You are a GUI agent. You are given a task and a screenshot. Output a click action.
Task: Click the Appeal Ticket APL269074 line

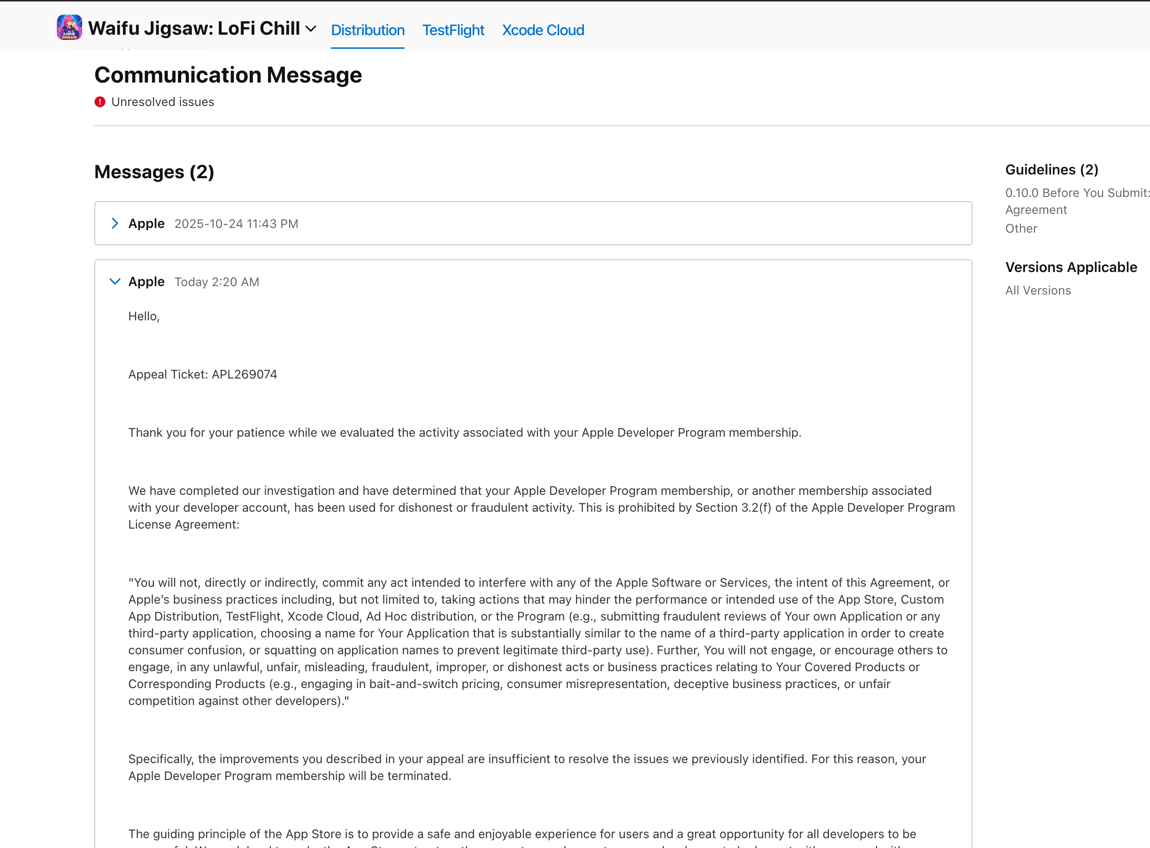pos(203,374)
